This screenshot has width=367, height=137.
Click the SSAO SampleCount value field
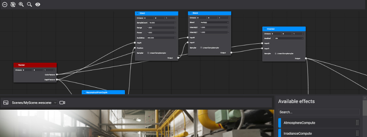coord(161,22)
